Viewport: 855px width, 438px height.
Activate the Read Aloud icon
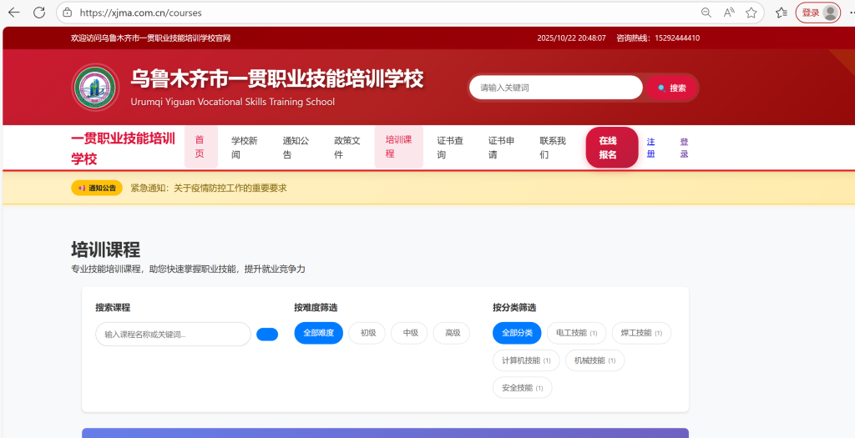[x=729, y=13]
